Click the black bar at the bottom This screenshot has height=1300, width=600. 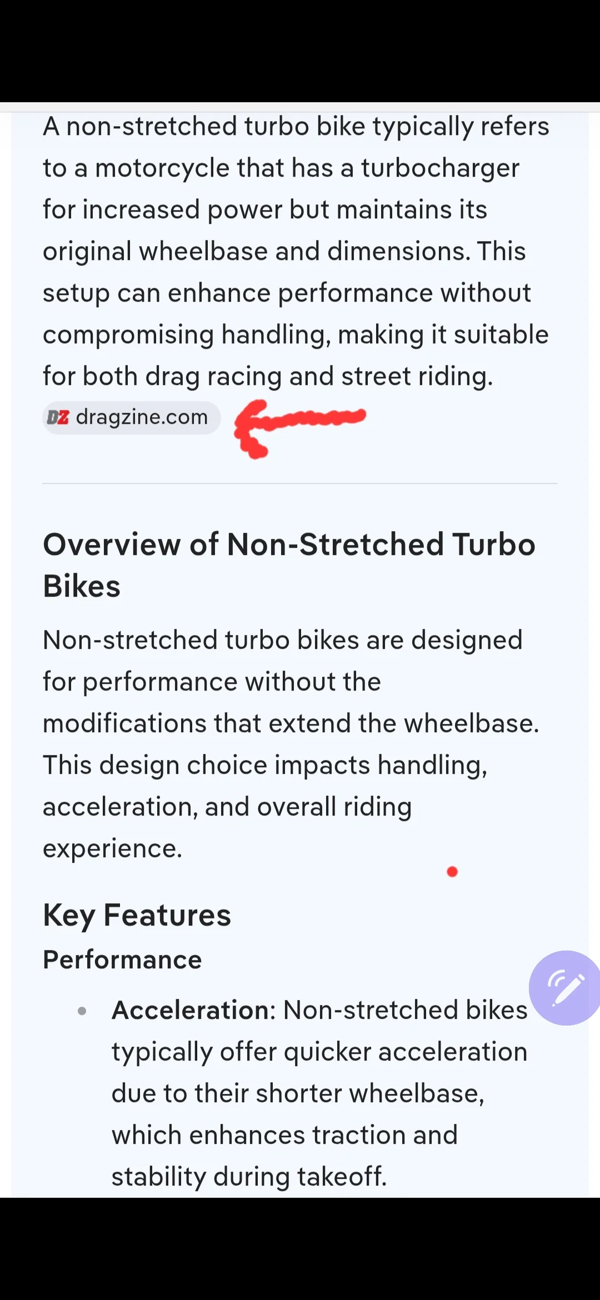[300, 1249]
